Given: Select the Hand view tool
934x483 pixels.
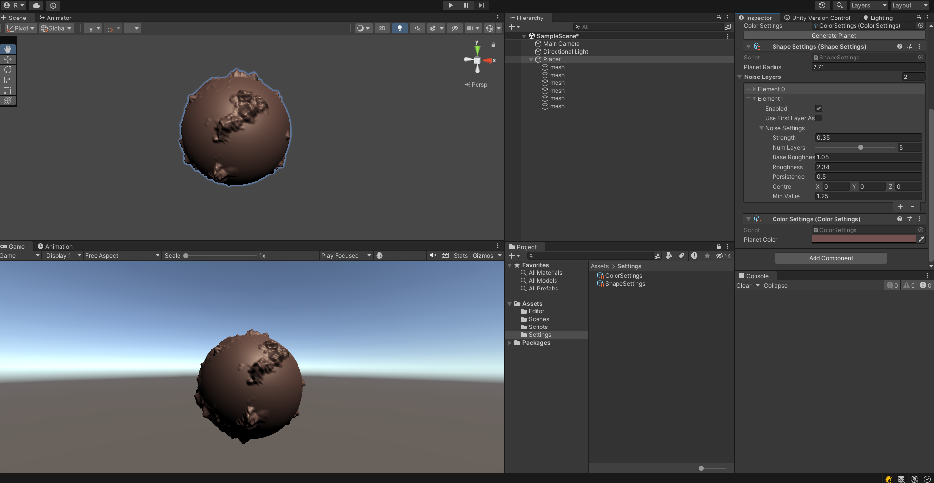Looking at the screenshot, I should [x=8, y=49].
